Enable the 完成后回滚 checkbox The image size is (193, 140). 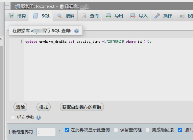click(148, 130)
